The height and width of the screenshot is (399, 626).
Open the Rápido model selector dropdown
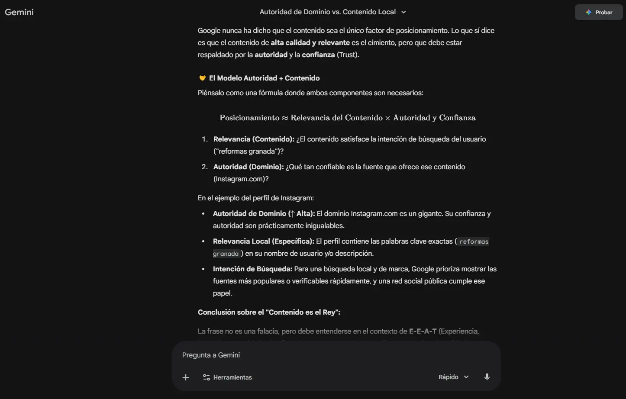point(453,376)
